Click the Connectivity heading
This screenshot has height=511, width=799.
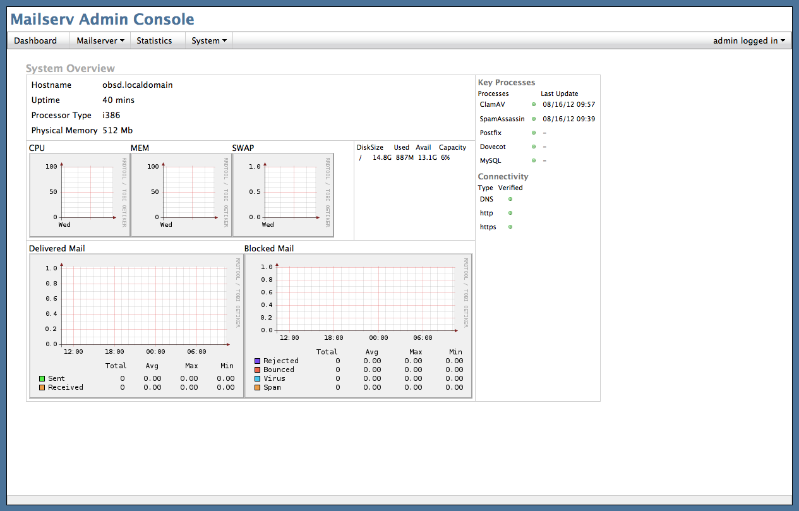pos(503,176)
